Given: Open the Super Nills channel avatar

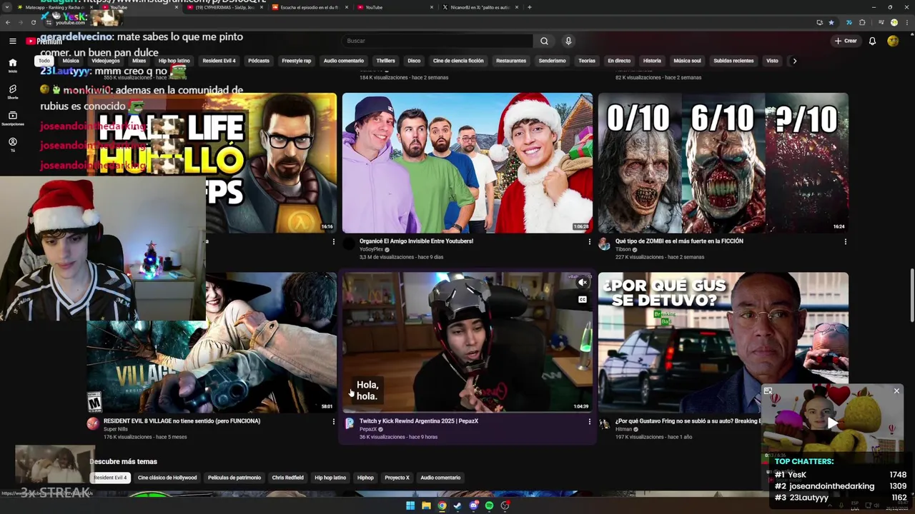Looking at the screenshot, I should (93, 423).
